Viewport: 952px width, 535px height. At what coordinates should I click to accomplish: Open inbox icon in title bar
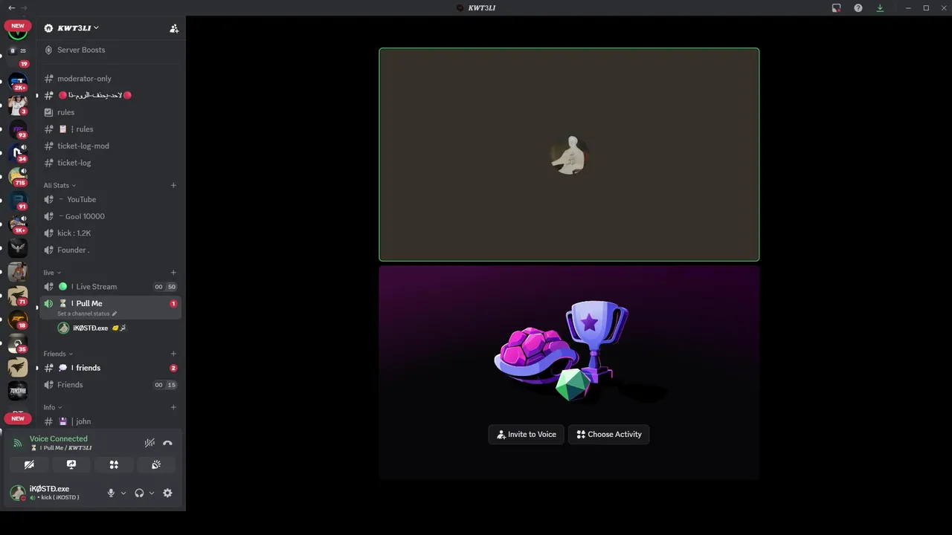837,7
